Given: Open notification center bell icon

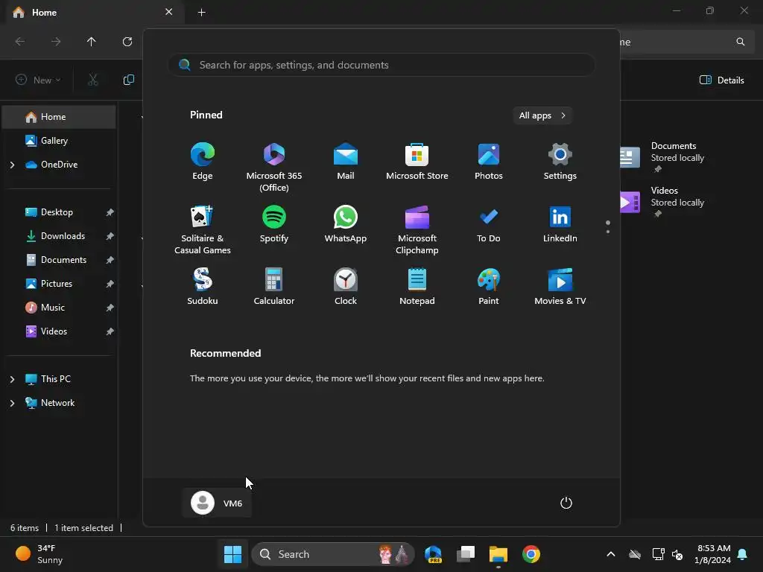Looking at the screenshot, I should pyautogui.click(x=743, y=554).
